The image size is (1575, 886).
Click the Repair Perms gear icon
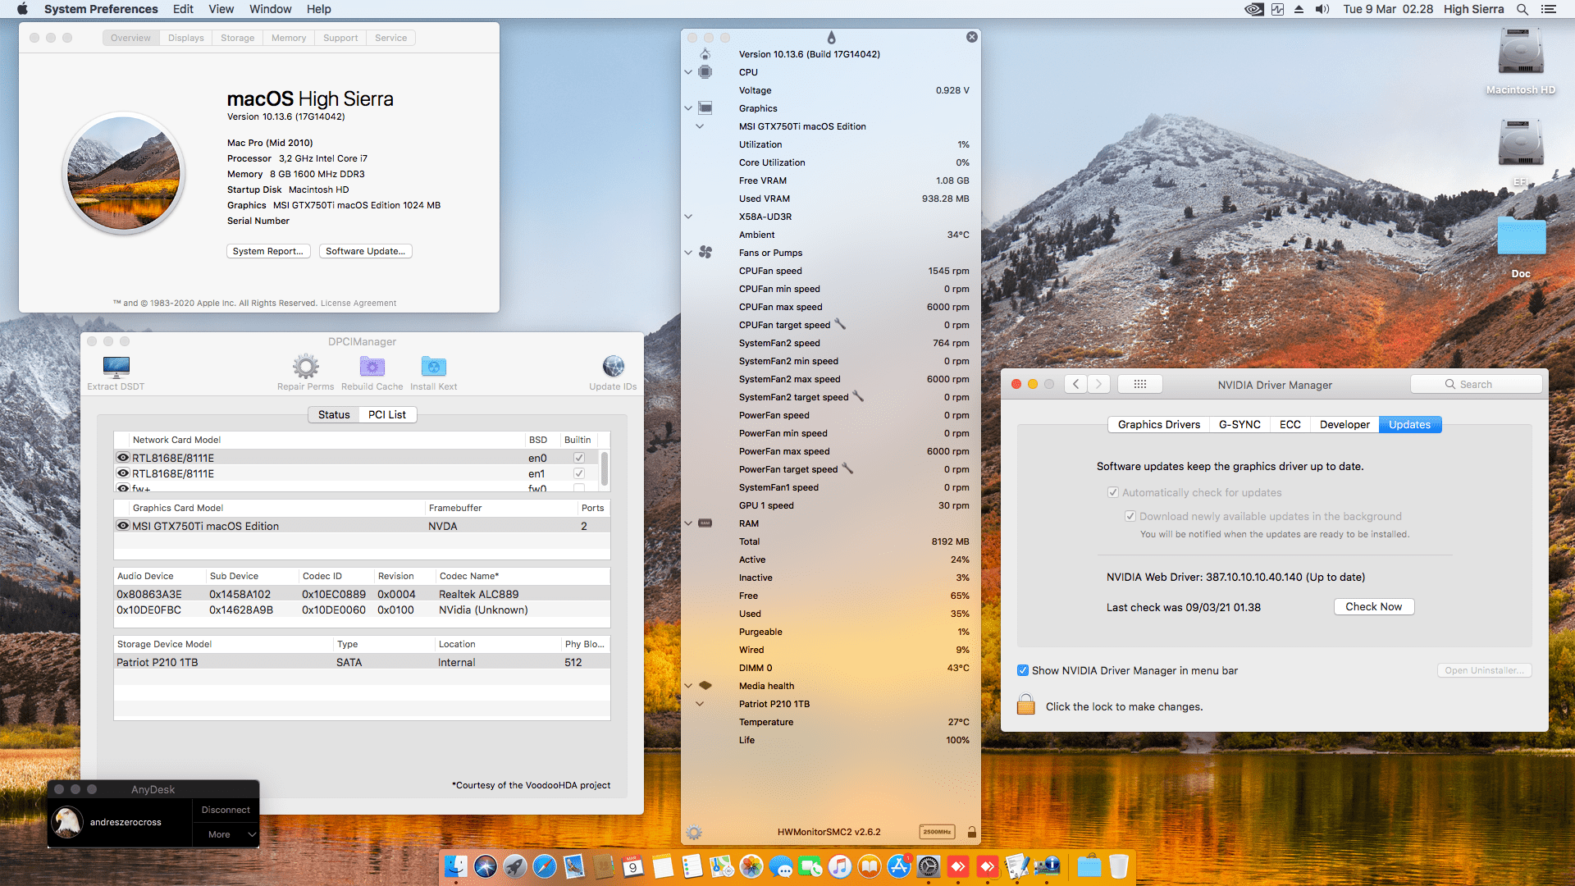click(x=306, y=366)
